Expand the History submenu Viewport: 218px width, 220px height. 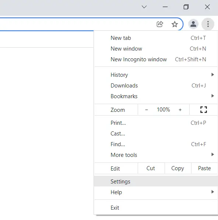tap(156, 75)
